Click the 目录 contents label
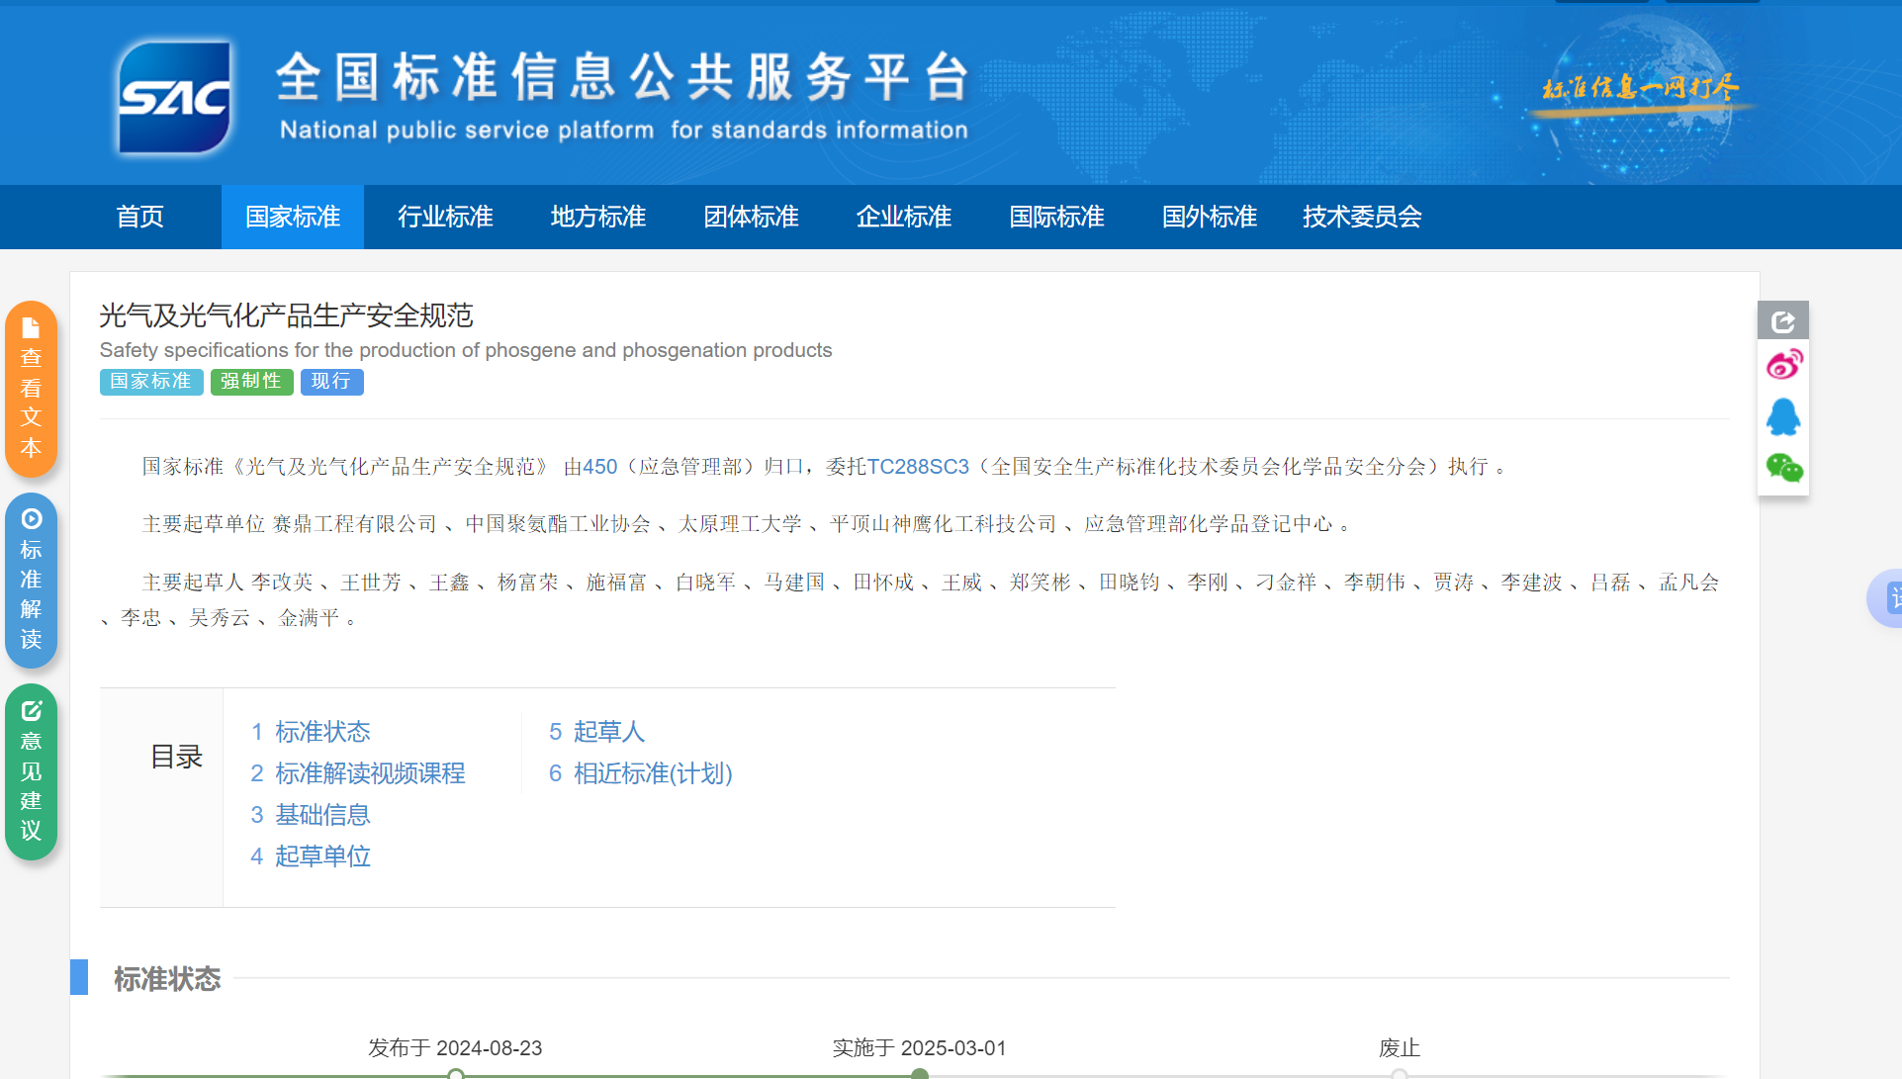The width and height of the screenshot is (1902, 1079). click(x=176, y=758)
